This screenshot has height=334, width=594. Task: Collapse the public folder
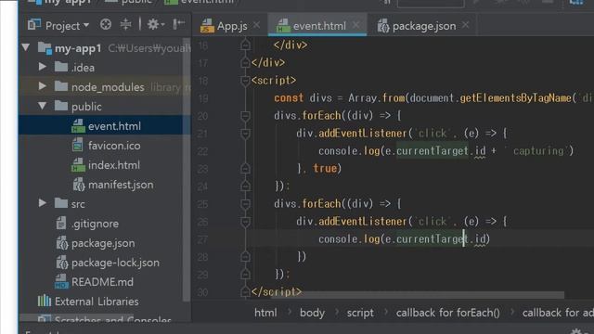point(43,106)
